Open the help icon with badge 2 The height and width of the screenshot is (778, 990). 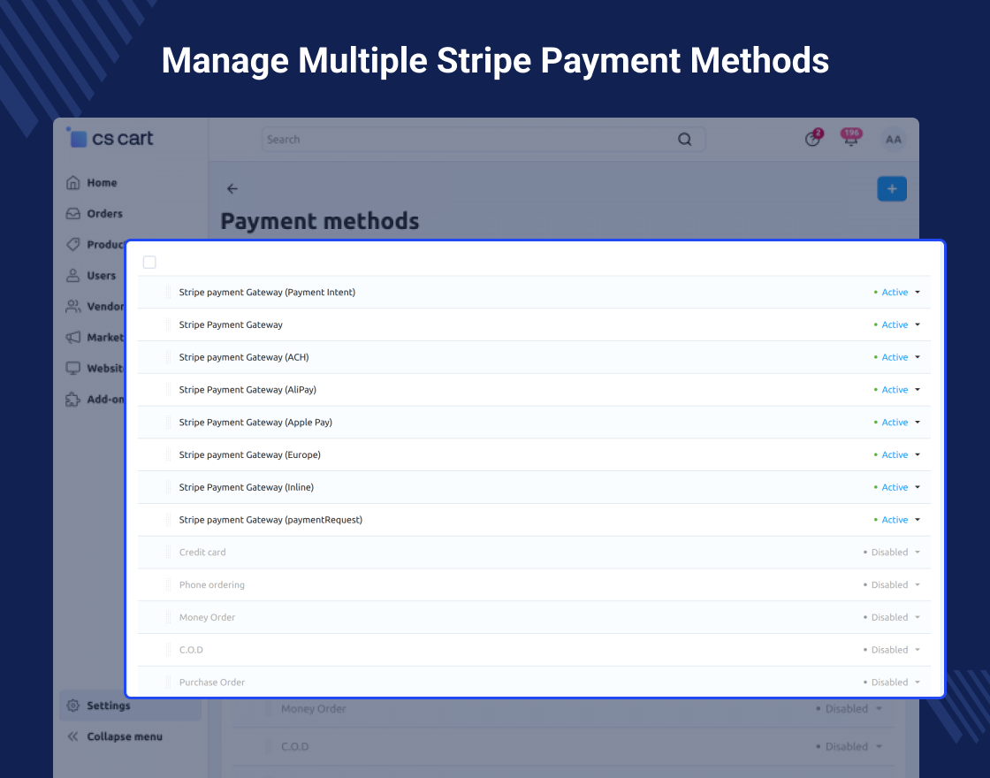[812, 139]
